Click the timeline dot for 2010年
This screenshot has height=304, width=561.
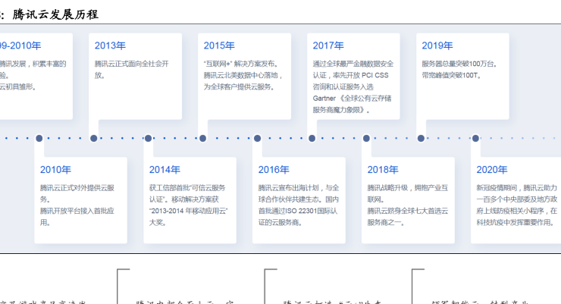[39, 138]
